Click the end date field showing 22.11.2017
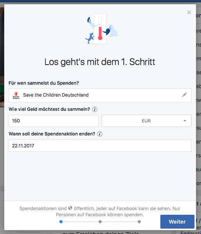Screen dimensions: 201x234 pyautogui.click(x=100, y=145)
